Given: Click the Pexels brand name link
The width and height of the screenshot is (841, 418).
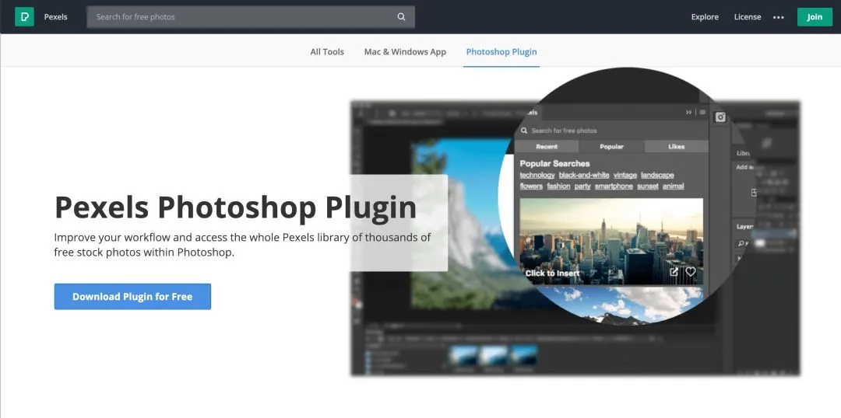Looking at the screenshot, I should point(56,16).
